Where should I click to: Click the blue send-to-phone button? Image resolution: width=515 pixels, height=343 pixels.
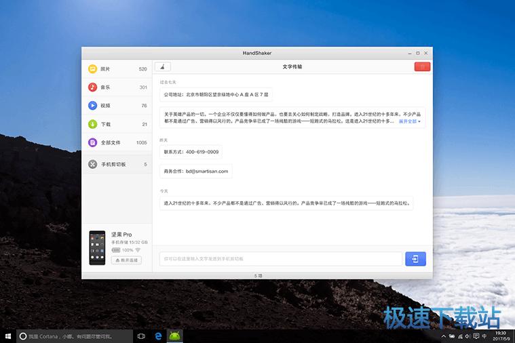(415, 258)
